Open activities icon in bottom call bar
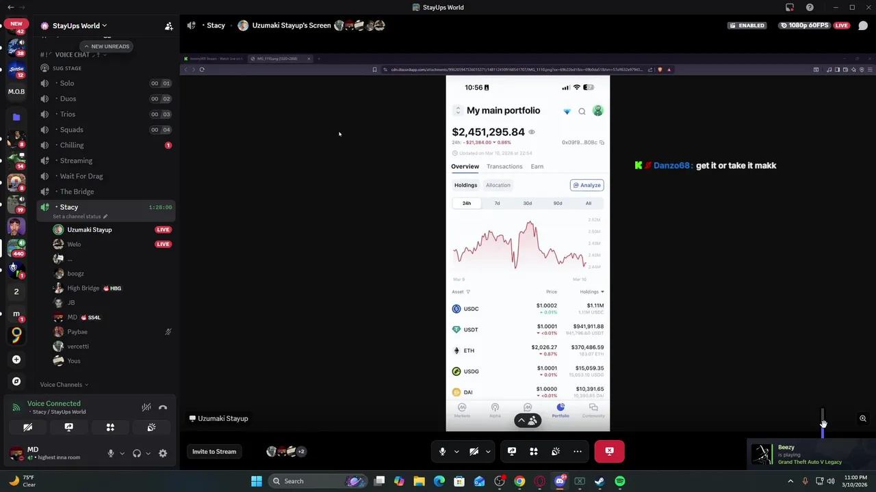876x492 pixels. click(534, 451)
